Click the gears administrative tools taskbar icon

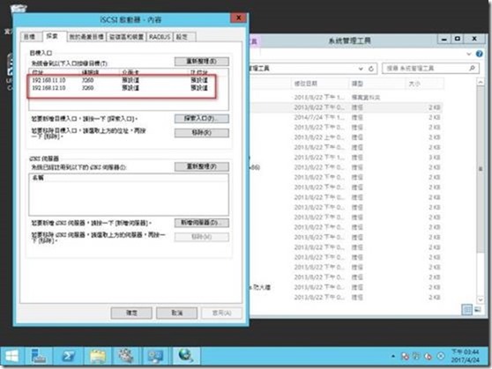[126, 356]
